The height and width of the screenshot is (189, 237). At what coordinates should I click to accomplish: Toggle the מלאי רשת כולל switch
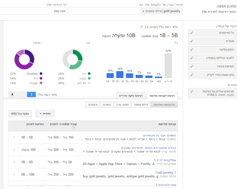click(27, 95)
